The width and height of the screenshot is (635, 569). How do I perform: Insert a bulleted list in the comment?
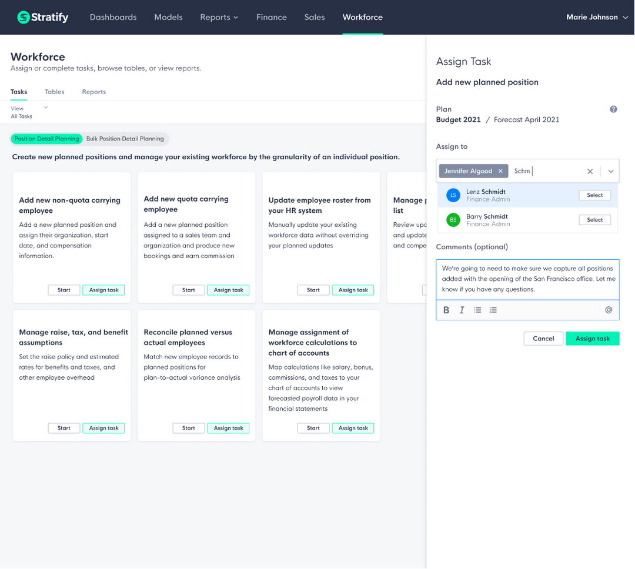(x=477, y=310)
